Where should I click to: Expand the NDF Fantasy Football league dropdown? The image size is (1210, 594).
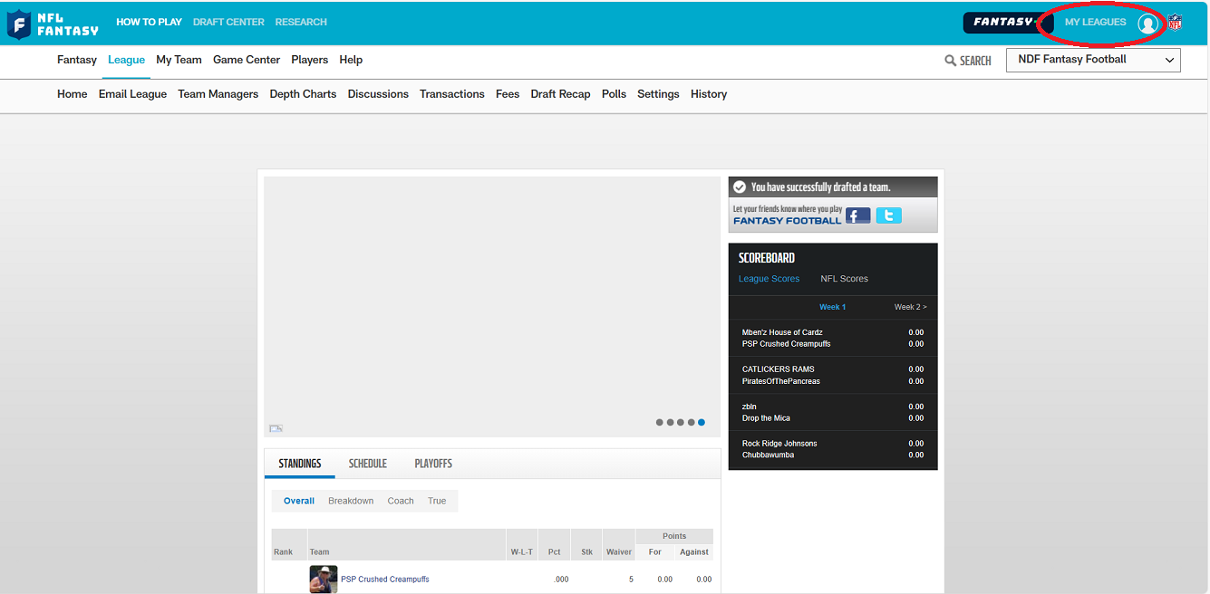(1093, 60)
